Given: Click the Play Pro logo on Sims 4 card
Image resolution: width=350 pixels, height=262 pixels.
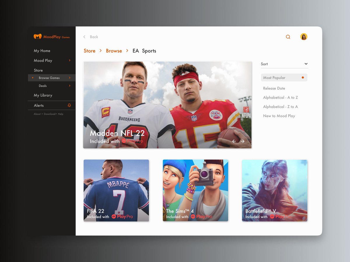Looking at the screenshot, I should (202, 217).
